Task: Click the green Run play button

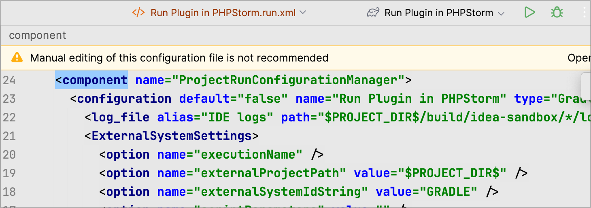Action: (529, 13)
